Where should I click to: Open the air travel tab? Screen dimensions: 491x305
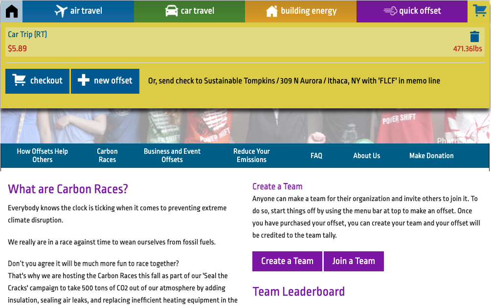78,11
